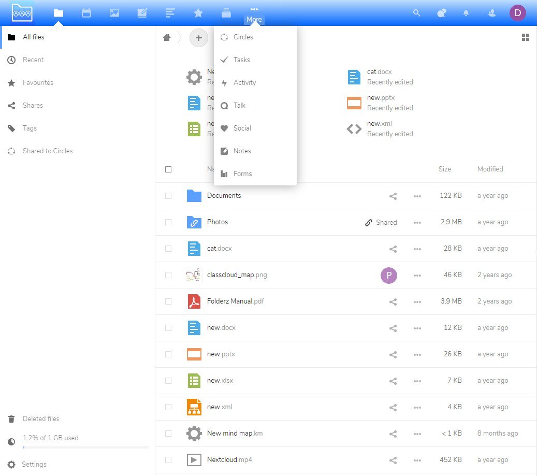The image size is (537, 476).
Task: Sort by Modified column
Action: [x=490, y=169]
